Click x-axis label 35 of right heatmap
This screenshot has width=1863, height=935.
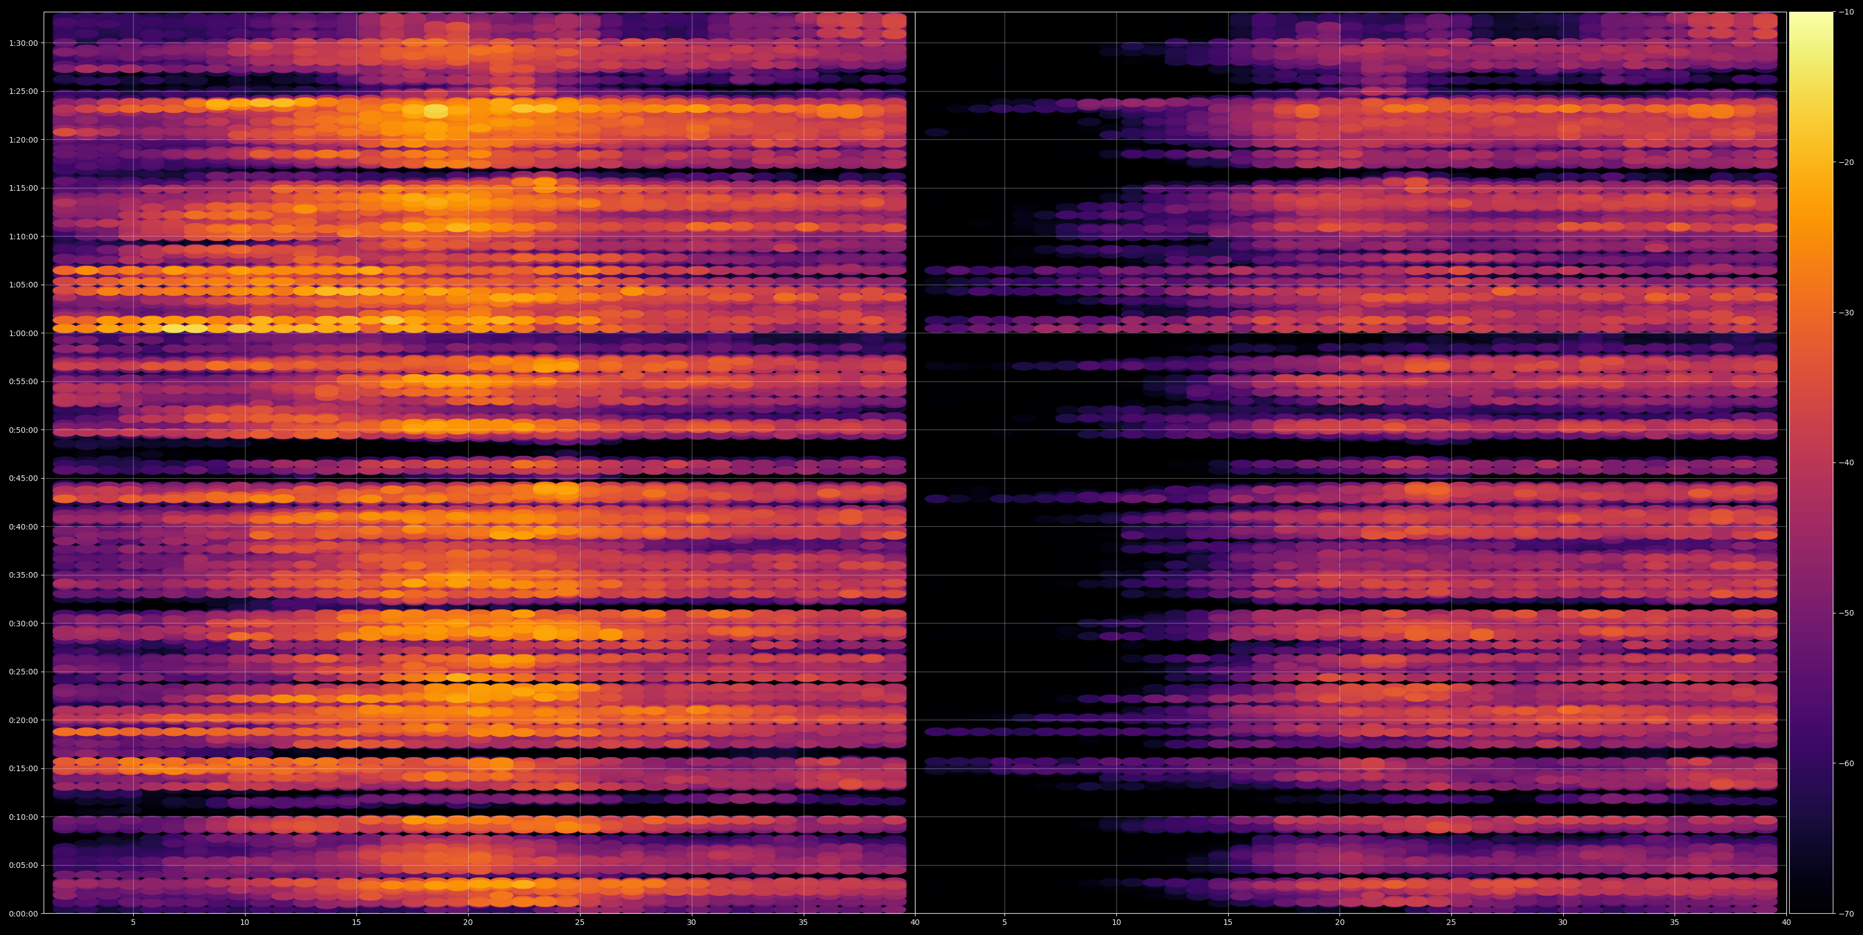(x=1675, y=923)
